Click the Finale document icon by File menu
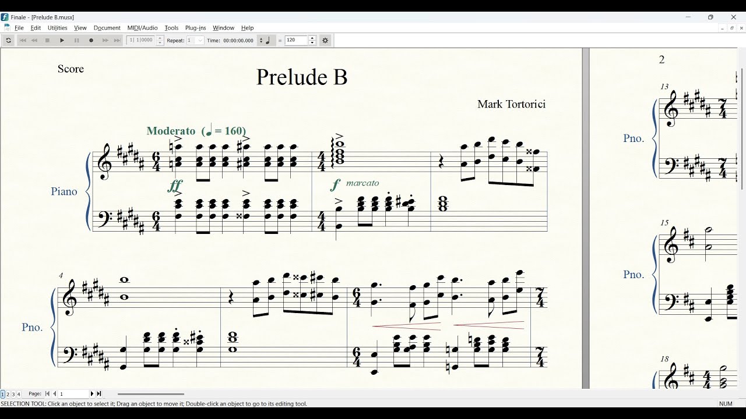Image resolution: width=746 pixels, height=419 pixels. click(7, 27)
